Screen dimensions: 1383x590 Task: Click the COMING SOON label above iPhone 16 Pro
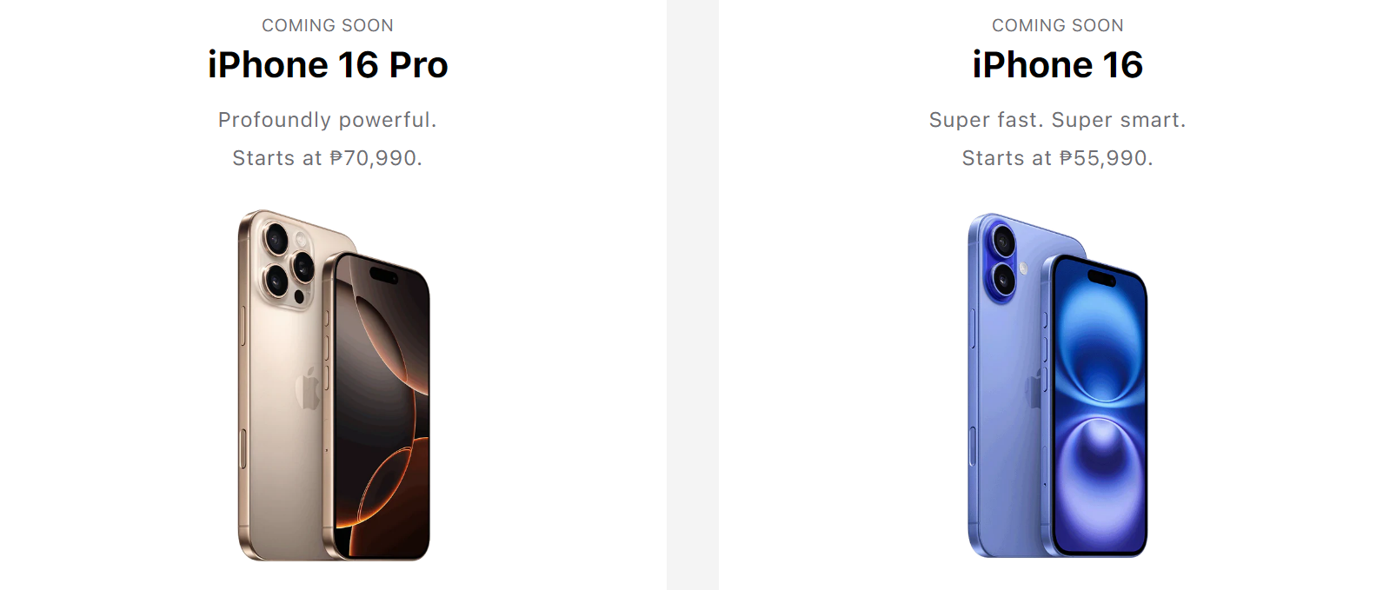click(328, 25)
